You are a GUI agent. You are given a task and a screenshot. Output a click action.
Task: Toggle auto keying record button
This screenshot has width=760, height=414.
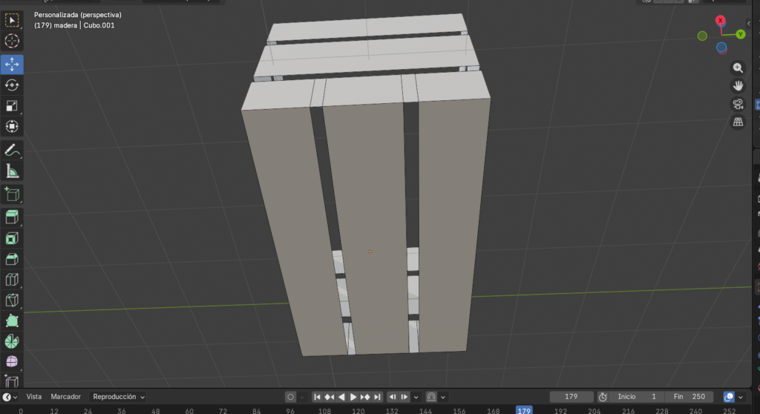click(x=291, y=397)
